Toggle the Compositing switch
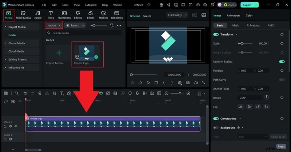The height and width of the screenshot is (152, 291). (216, 119)
